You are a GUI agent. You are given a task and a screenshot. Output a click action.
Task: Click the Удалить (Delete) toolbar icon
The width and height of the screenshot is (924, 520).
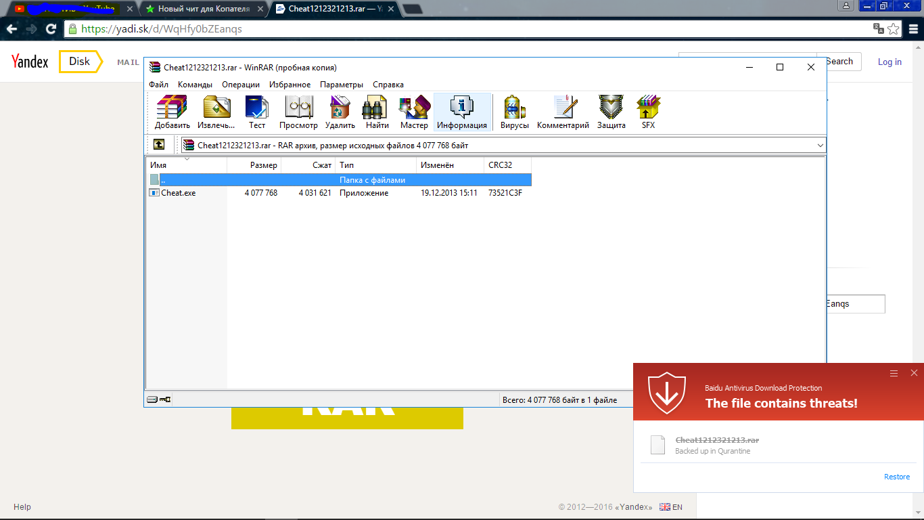[x=340, y=112]
